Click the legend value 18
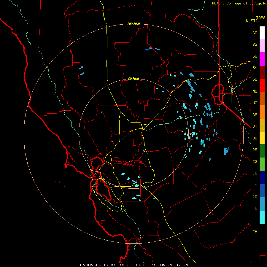 tap(255, 173)
